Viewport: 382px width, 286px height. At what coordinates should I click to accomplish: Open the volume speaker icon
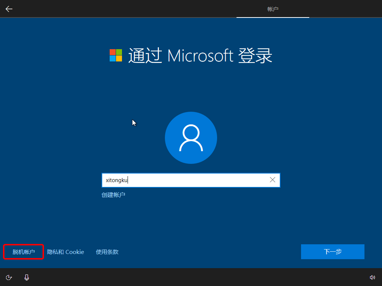373,277
